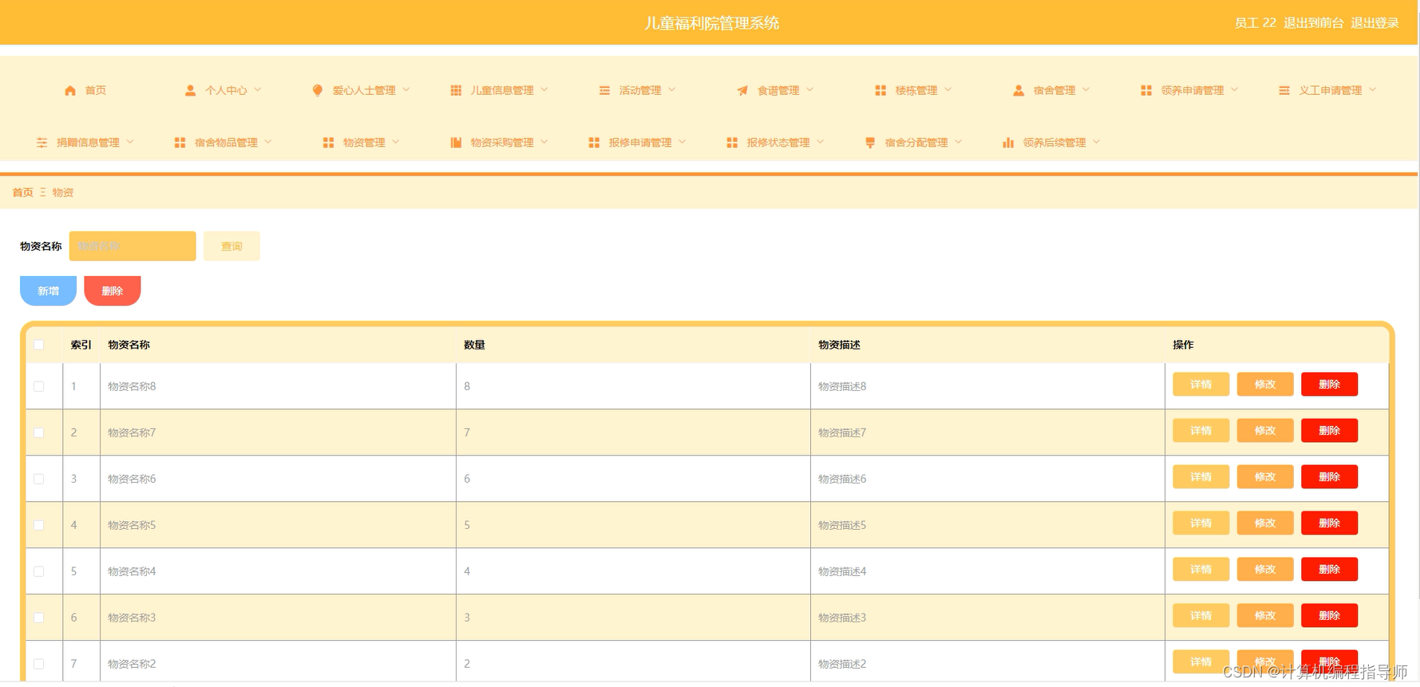Viewport: 1420px width, 687px height.
Task: Expand the 个人中心 menu chevron
Action: click(x=257, y=89)
